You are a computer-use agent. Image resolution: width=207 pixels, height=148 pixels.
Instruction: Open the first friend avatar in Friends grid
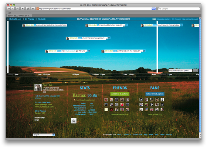(106, 100)
